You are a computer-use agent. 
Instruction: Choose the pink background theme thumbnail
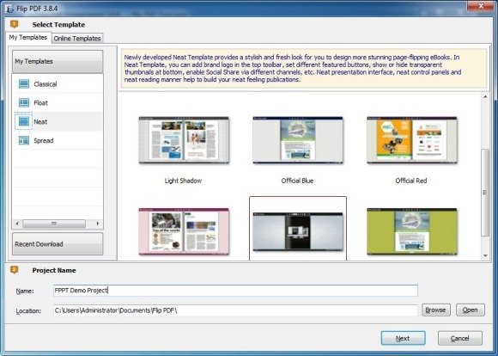[x=184, y=231]
